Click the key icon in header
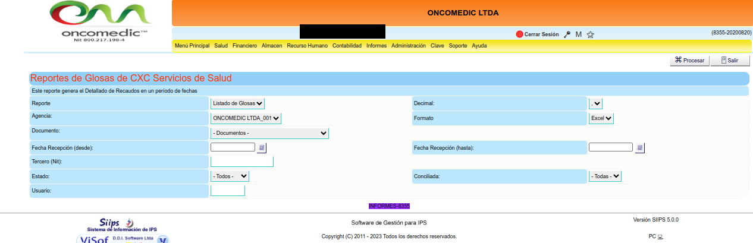Image resolution: width=753 pixels, height=243 pixels. point(567,34)
